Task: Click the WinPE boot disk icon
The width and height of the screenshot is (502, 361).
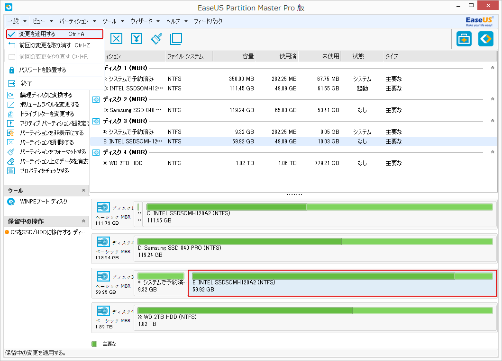Action: click(11, 202)
